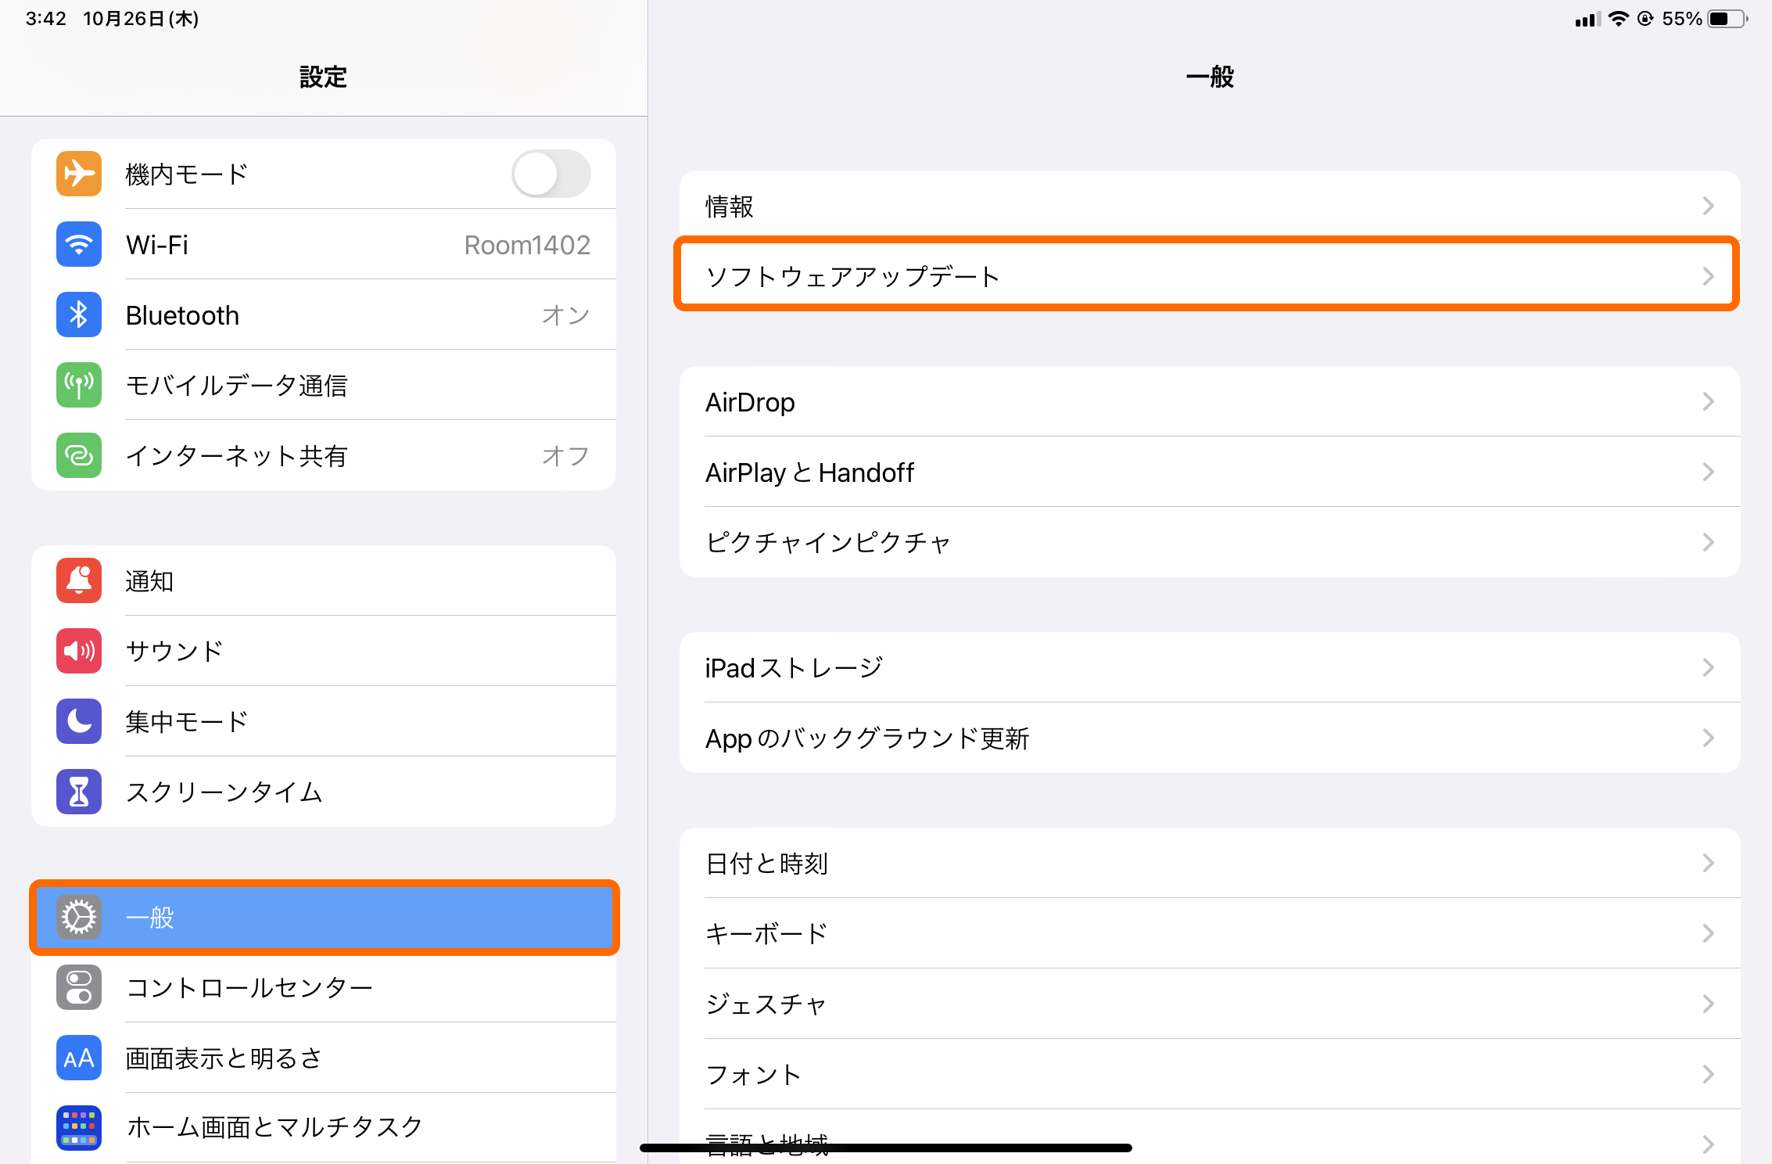Screen dimensions: 1772x1164
Task: Expand the iPadストレージ chevron
Action: [x=1709, y=667]
